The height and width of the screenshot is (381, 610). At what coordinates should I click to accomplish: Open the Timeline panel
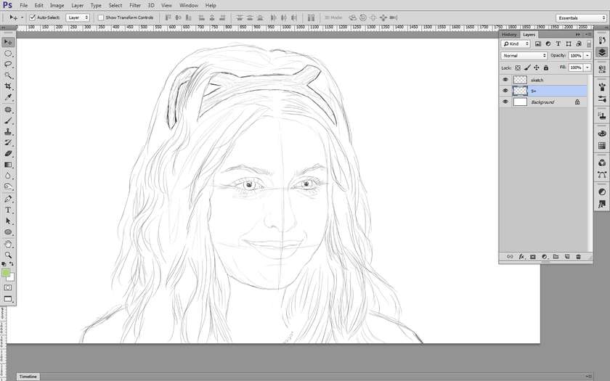click(28, 377)
